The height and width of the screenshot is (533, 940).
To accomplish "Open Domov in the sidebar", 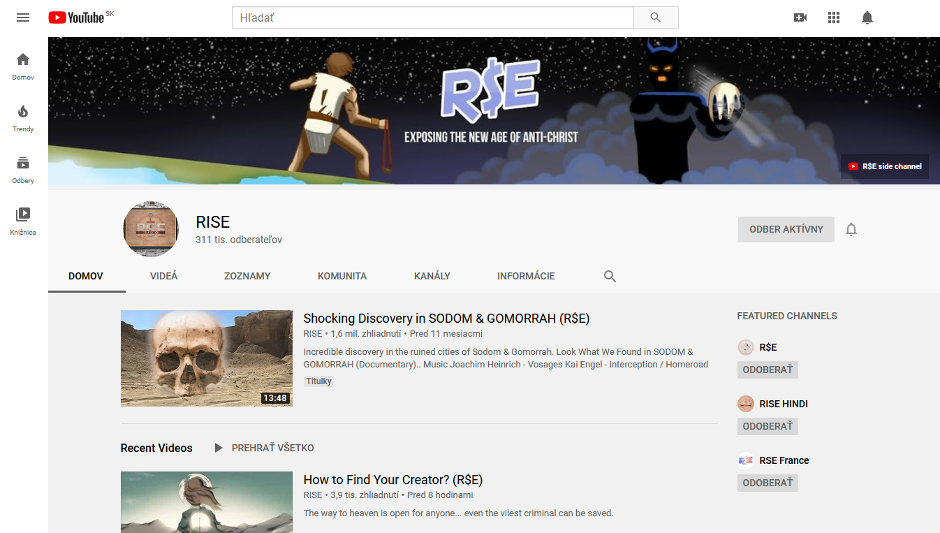I will 23,66.
